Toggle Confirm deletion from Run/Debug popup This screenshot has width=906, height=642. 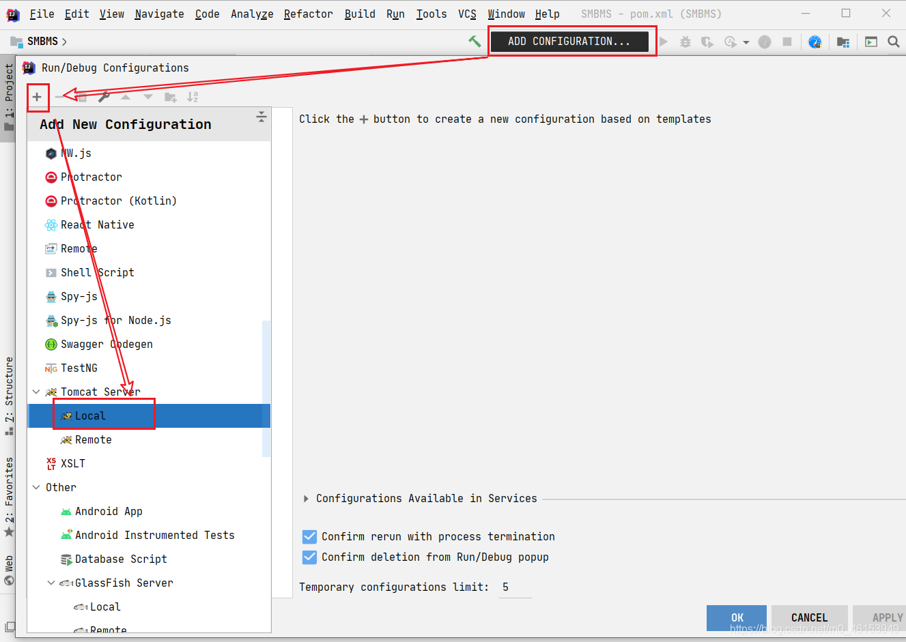309,557
